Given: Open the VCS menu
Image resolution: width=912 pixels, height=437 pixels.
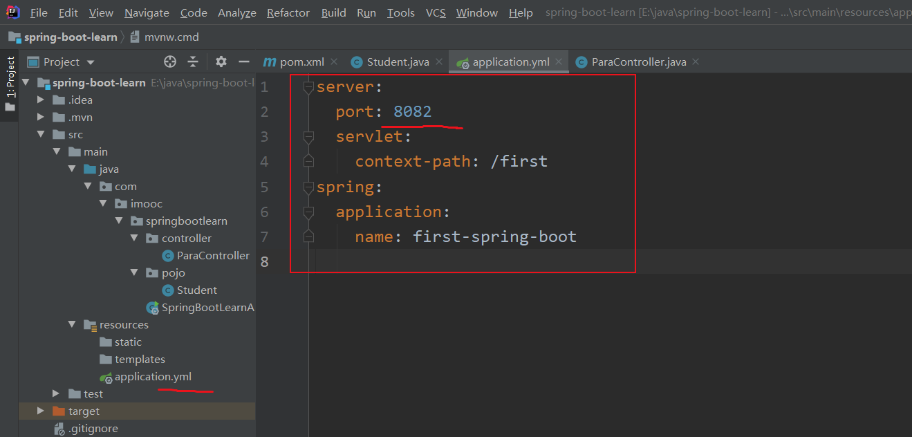Looking at the screenshot, I should click(x=436, y=12).
